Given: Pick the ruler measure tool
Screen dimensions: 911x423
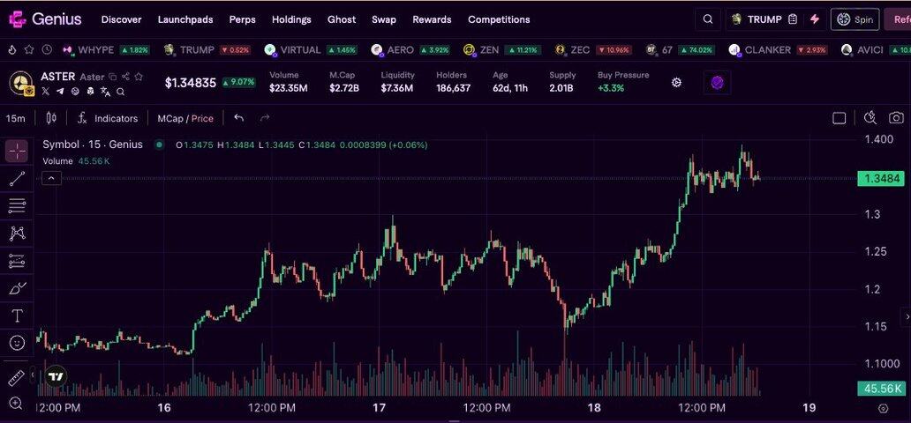Looking at the screenshot, I should click(x=16, y=377).
